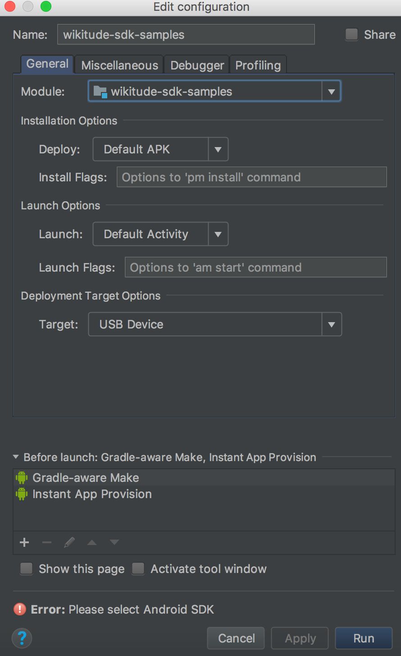Toggle the Activate tool window checkbox
This screenshot has height=656, width=401.
point(138,568)
